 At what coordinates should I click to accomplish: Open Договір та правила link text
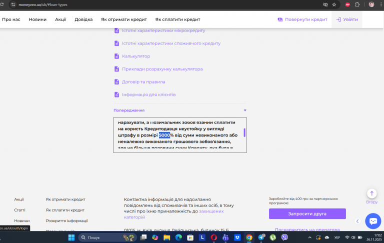click(143, 82)
